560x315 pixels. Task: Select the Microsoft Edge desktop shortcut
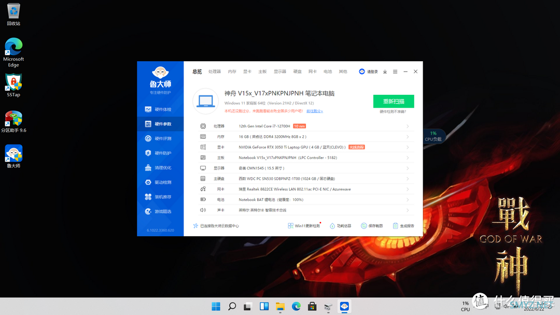tap(13, 52)
